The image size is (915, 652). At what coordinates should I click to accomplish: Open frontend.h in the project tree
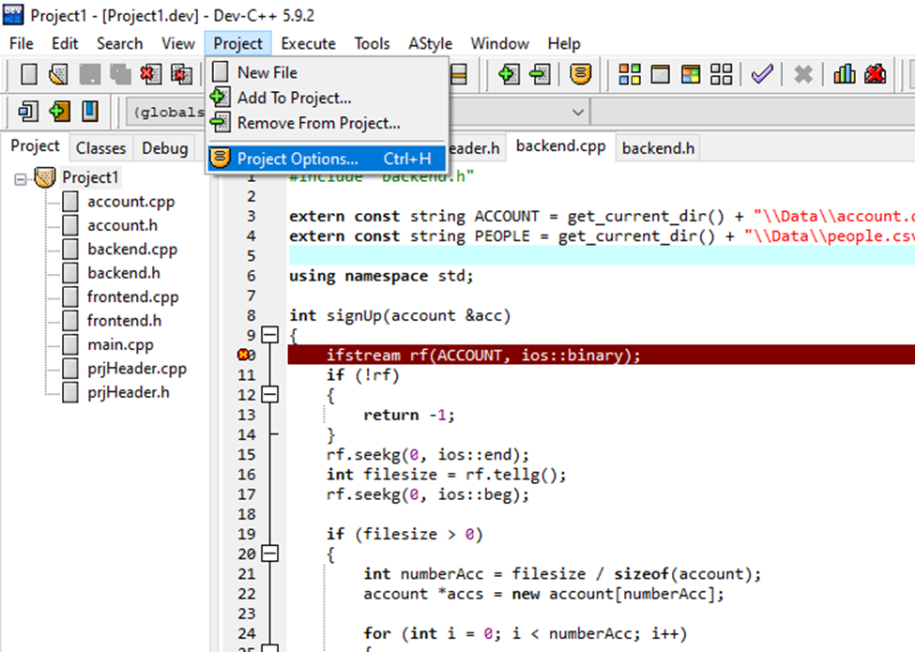[x=124, y=322]
